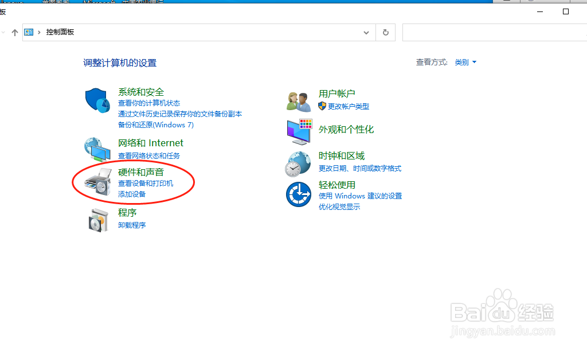The width and height of the screenshot is (587, 351).
Task: Click the Control Panel icon in address bar
Action: tap(29, 32)
